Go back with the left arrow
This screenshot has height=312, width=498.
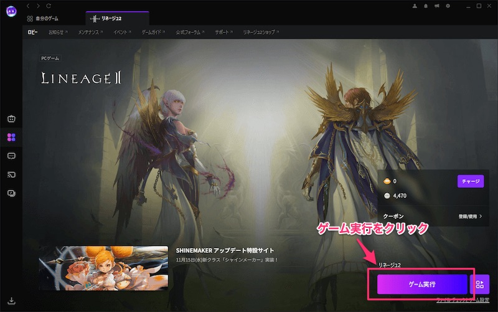28,6
